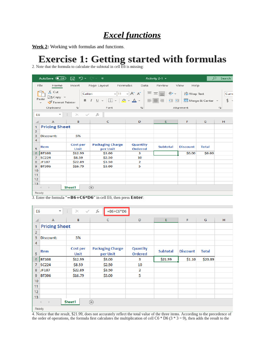Switch to the Data ribbon tab
The image size is (265, 353).
tap(145, 85)
